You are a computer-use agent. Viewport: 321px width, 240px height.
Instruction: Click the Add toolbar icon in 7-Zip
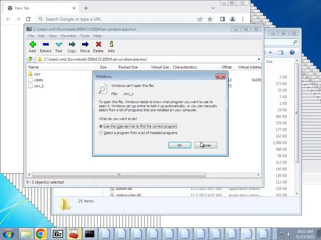32,47
